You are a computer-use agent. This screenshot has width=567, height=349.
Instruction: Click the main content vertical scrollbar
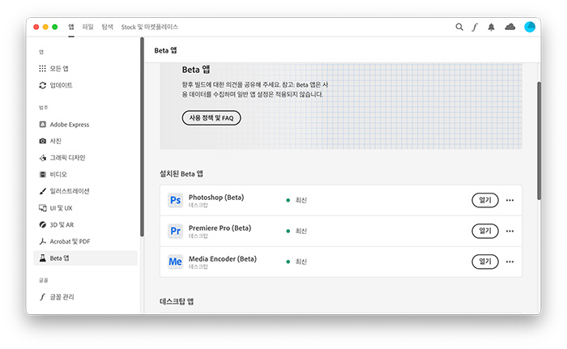539,141
